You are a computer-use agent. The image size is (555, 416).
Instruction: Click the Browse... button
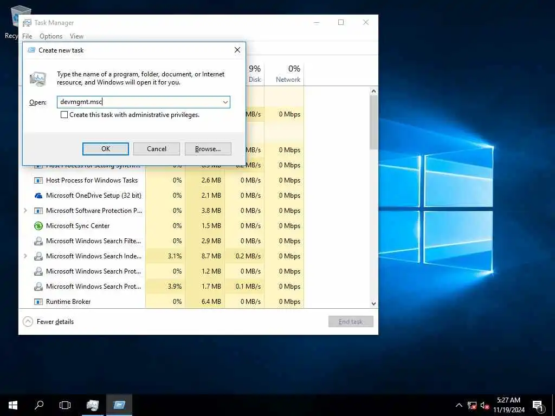(208, 149)
